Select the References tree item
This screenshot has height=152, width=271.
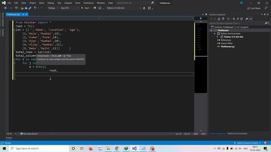[x=226, y=40]
